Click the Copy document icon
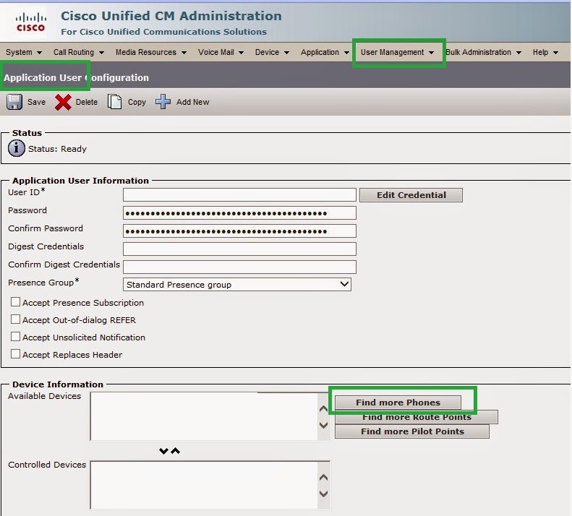The height and width of the screenshot is (516, 572). pos(114,102)
